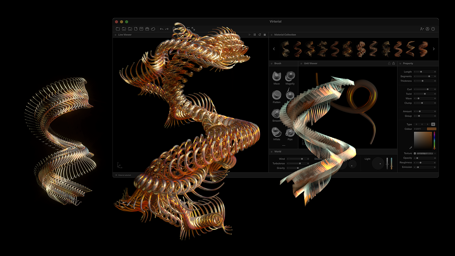The image size is (455, 256).
Task: Click the cloud toolbar icon
Action: point(153,29)
